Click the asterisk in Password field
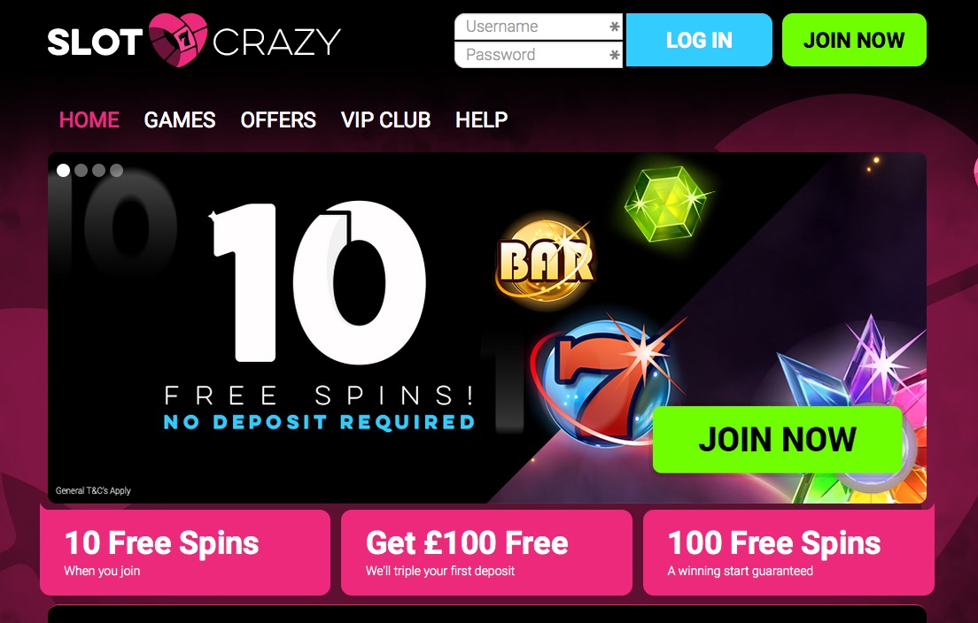The image size is (978, 623). coord(615,56)
